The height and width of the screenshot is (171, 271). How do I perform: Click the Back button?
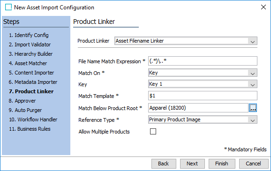[x=164, y=164]
